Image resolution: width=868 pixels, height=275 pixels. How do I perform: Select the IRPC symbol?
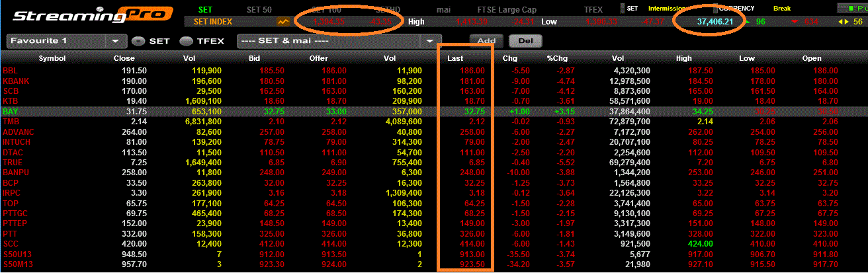[13, 192]
